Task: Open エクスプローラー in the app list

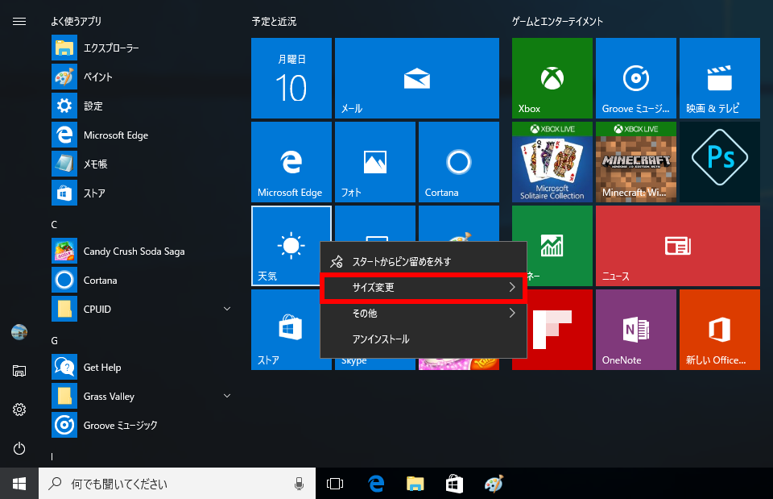Action: tap(140, 48)
